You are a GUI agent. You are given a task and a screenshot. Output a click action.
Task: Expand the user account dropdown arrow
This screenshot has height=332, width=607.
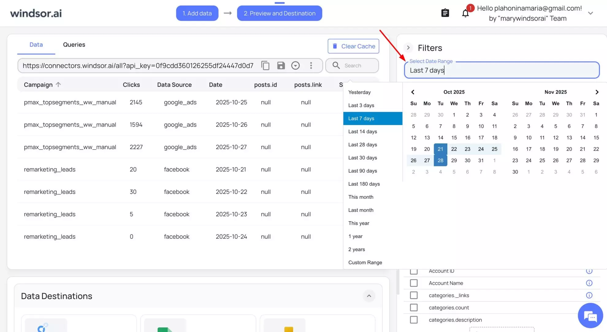pos(590,13)
